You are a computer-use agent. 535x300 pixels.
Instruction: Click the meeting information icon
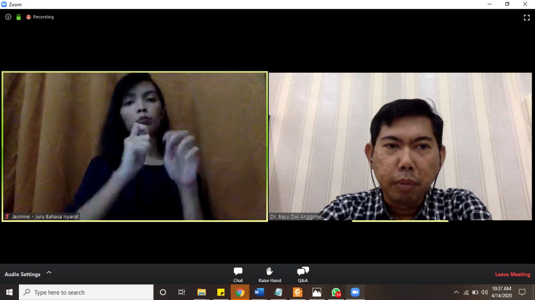pos(8,17)
